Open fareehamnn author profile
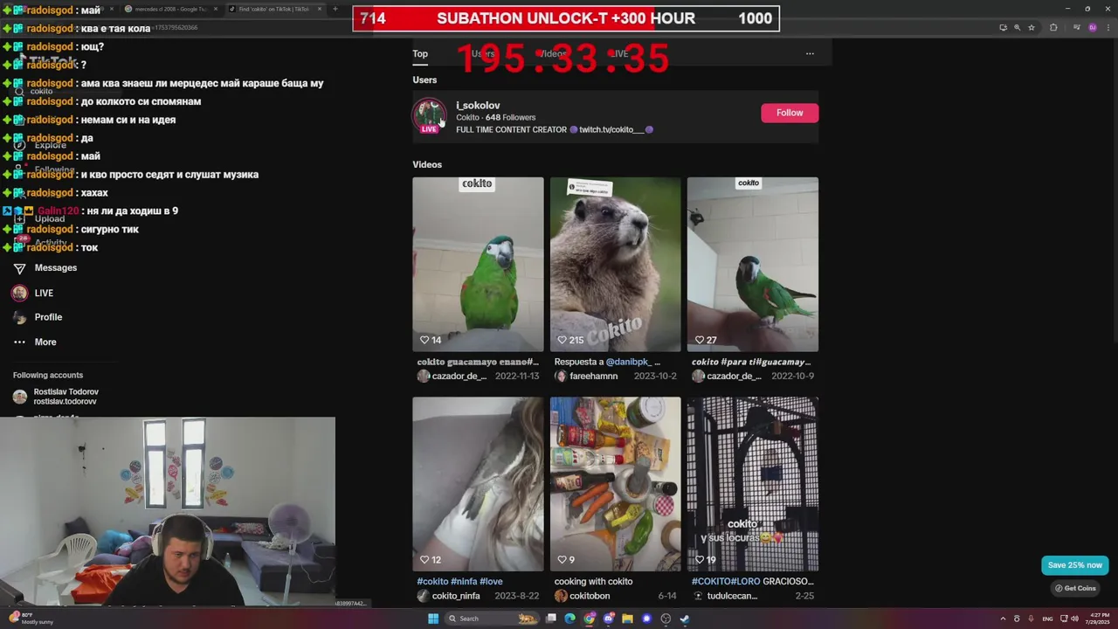This screenshot has height=629, width=1118. (x=593, y=376)
